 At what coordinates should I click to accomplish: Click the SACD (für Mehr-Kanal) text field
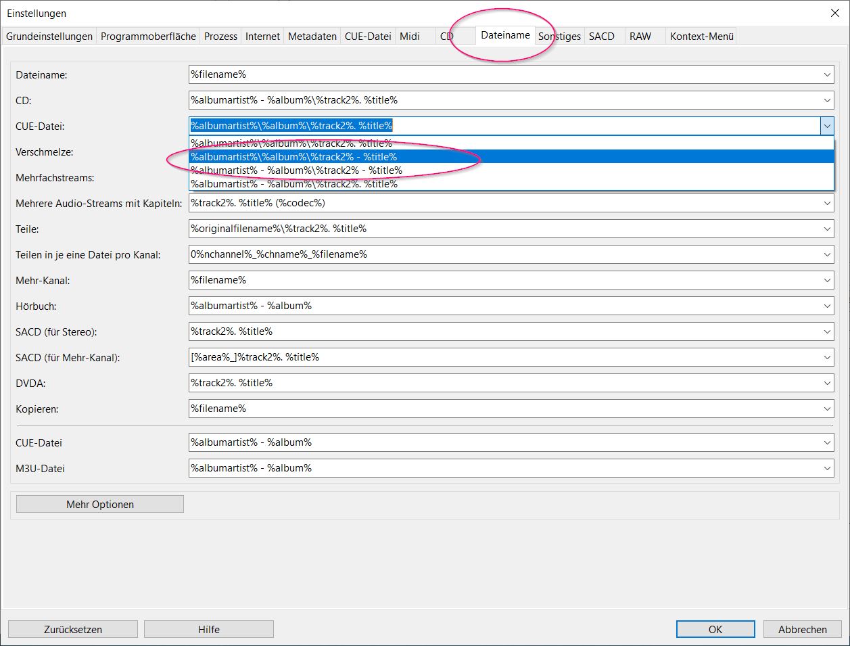(x=500, y=357)
